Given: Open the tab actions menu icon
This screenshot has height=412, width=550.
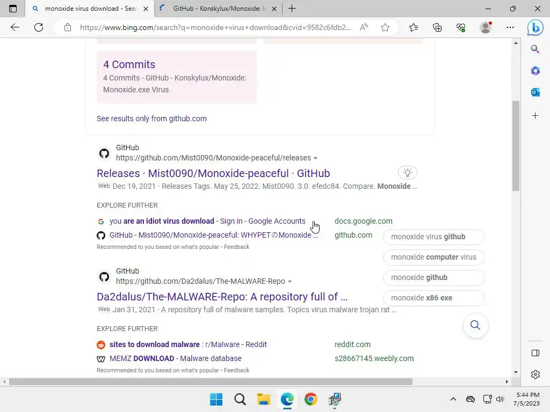Looking at the screenshot, I should pyautogui.click(x=13, y=9).
